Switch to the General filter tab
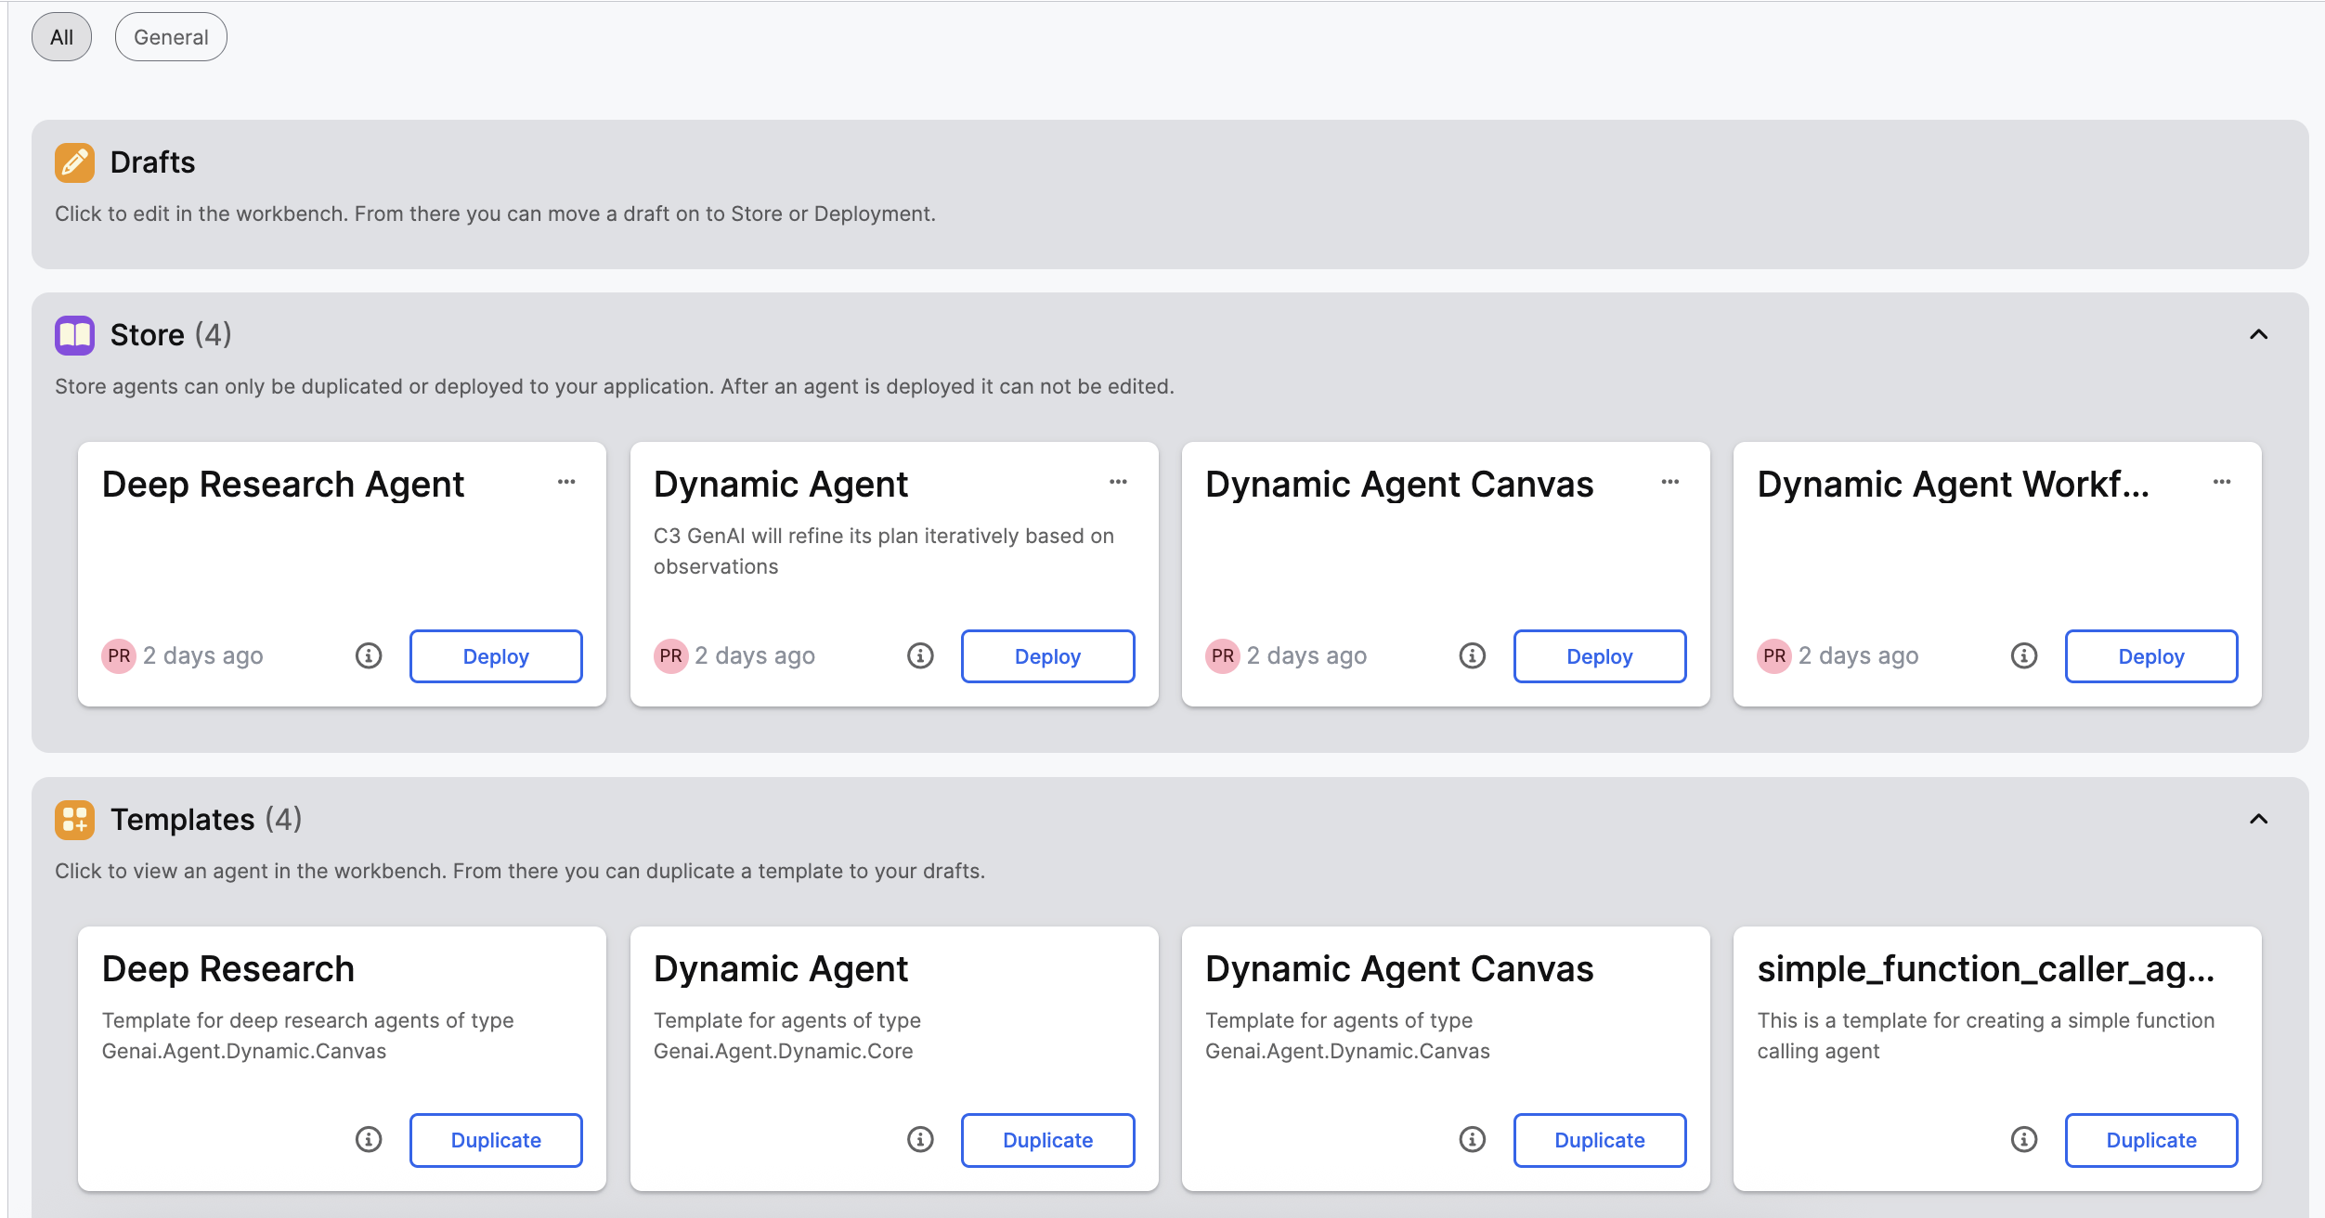This screenshot has height=1218, width=2325. pos(171,37)
